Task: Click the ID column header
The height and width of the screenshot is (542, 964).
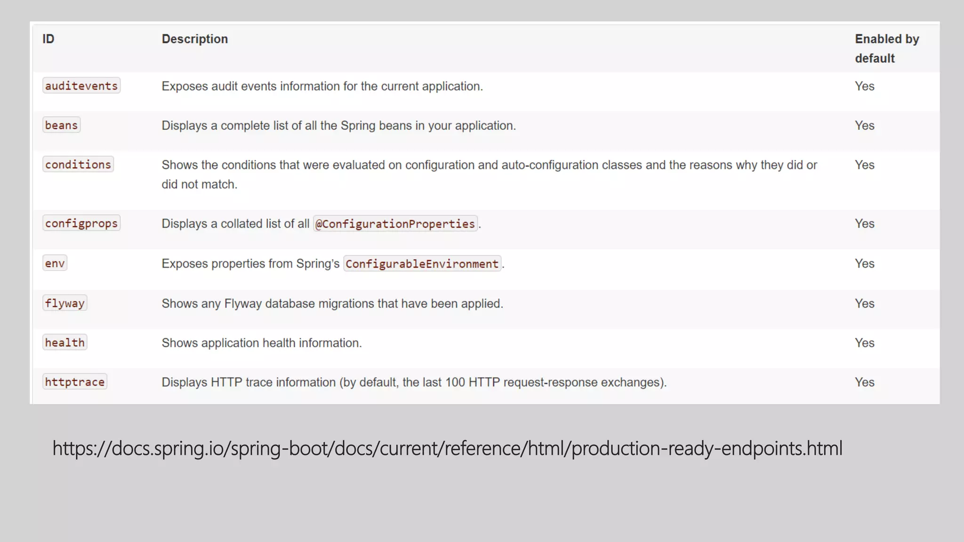Action: pos(48,39)
